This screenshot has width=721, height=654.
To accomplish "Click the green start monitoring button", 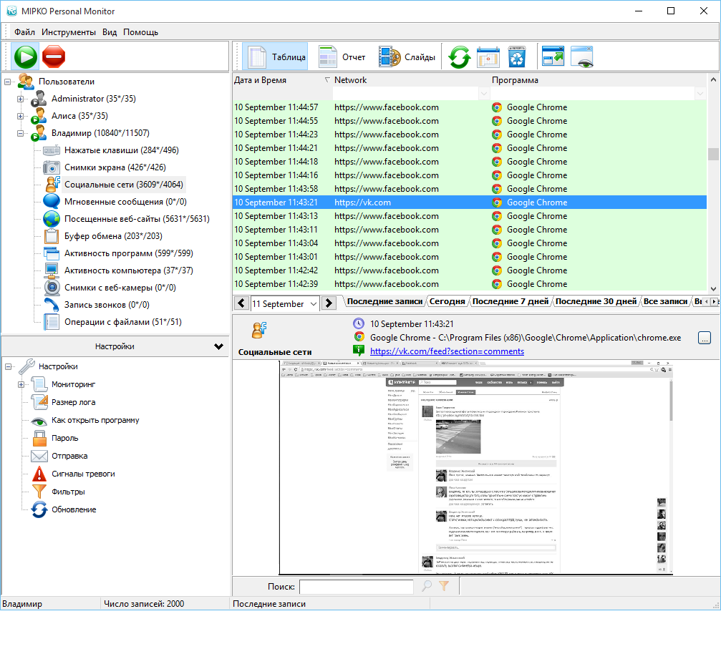I will click(25, 56).
